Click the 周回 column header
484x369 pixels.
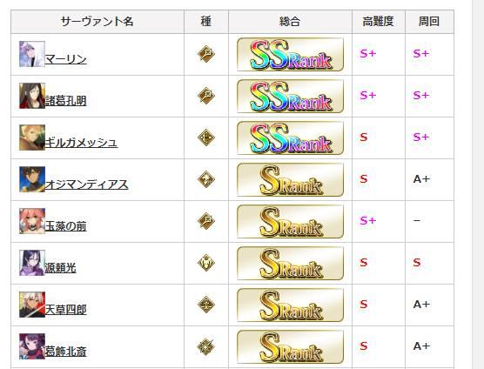coord(429,21)
